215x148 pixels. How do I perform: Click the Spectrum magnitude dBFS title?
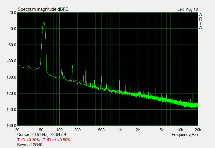coord(43,9)
